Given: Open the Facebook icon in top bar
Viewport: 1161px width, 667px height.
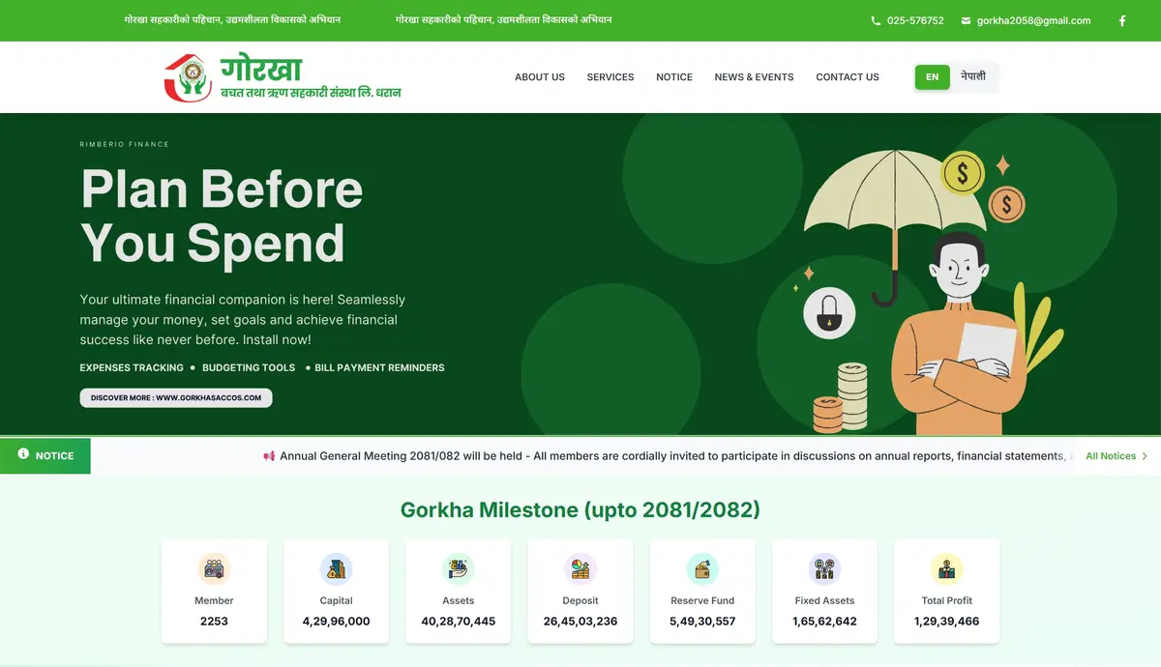Looking at the screenshot, I should 1122,20.
